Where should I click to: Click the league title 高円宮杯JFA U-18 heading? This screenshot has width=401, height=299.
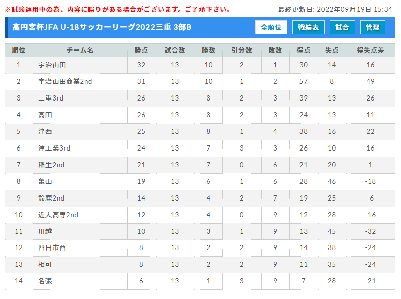pos(102,27)
